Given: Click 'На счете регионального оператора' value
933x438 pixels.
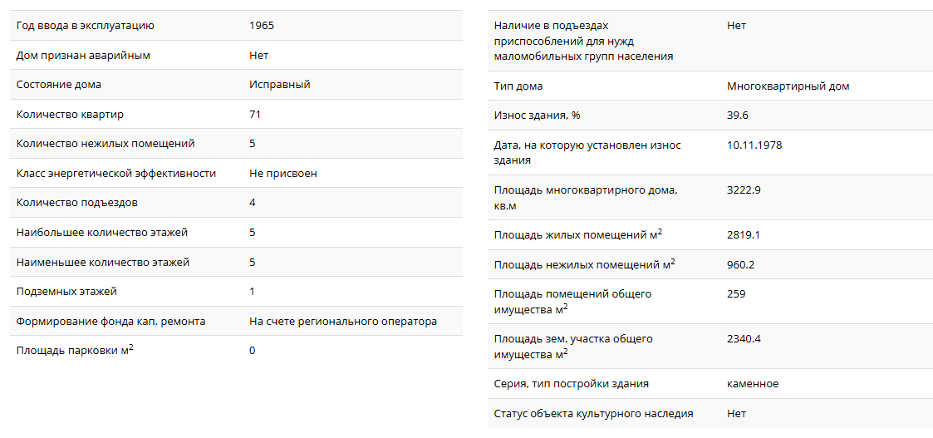Looking at the screenshot, I should tap(342, 322).
